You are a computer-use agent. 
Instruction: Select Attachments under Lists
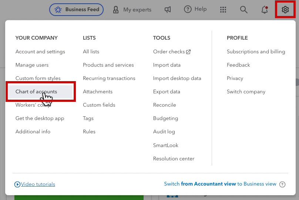click(98, 91)
